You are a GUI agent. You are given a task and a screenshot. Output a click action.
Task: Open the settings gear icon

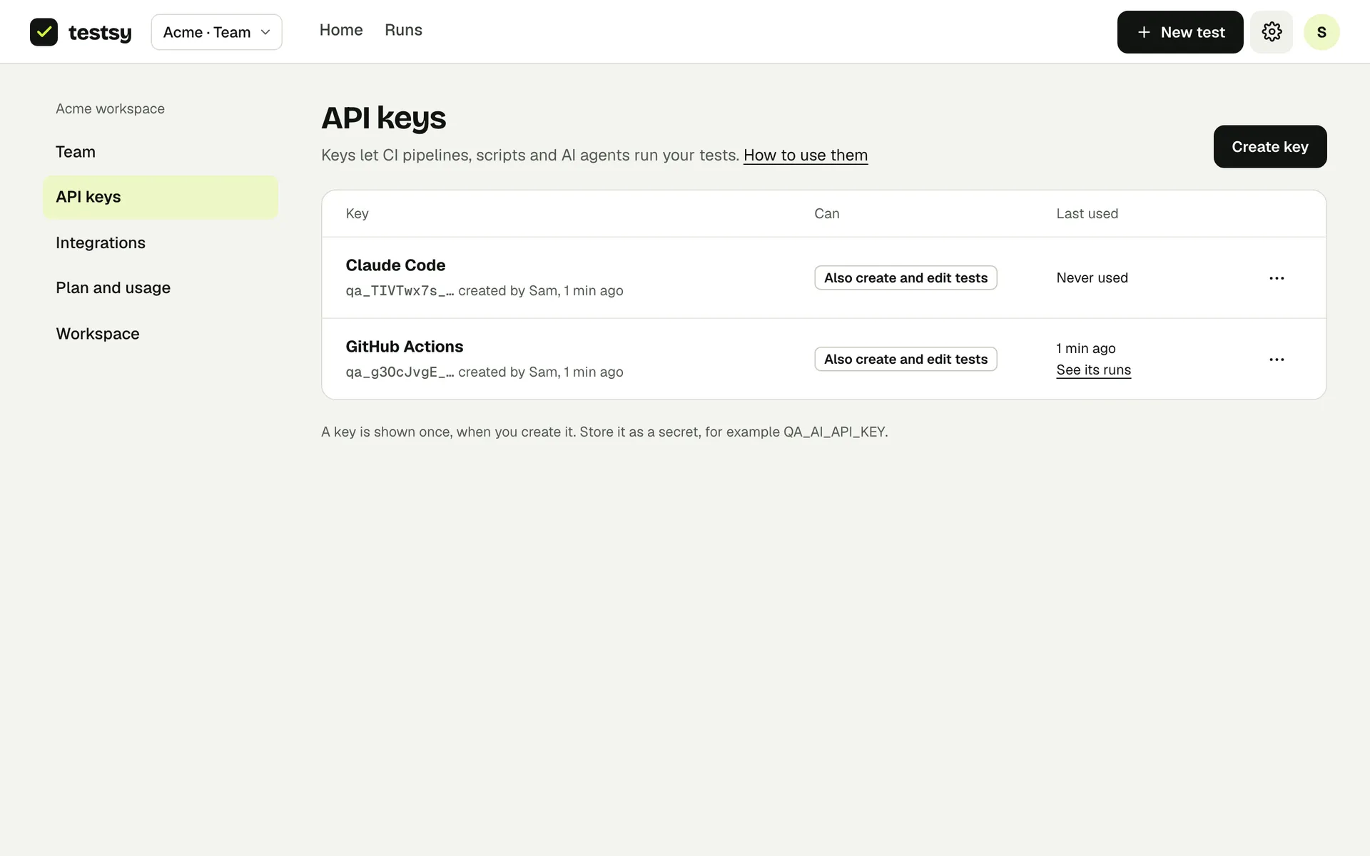click(1272, 32)
